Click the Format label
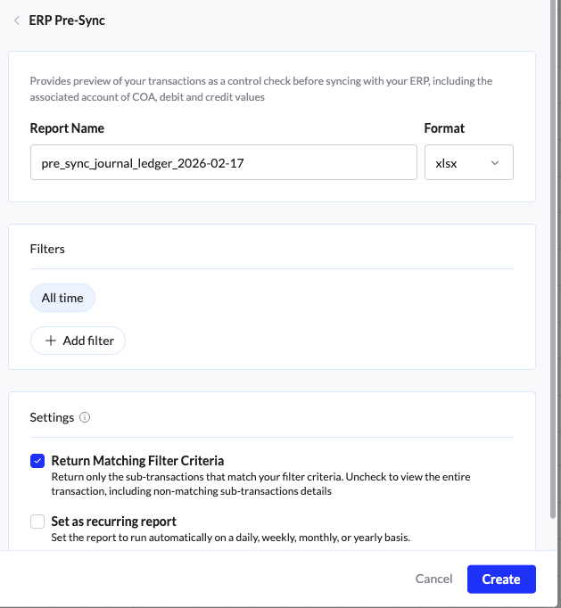 [x=444, y=128]
